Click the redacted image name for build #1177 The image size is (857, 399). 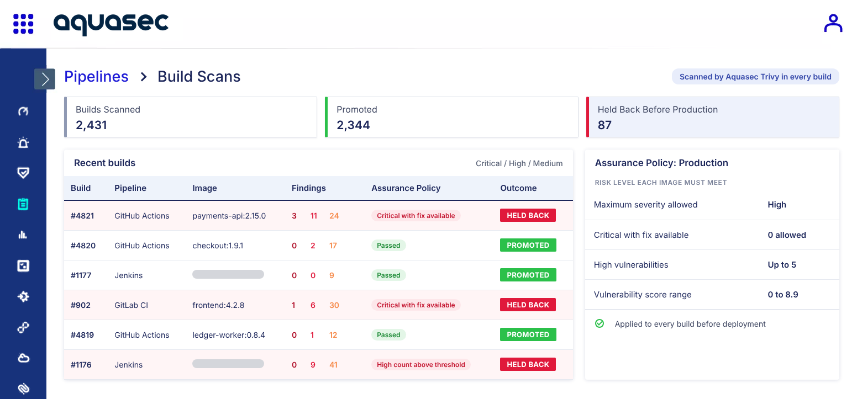point(228,274)
